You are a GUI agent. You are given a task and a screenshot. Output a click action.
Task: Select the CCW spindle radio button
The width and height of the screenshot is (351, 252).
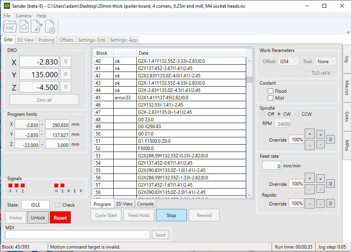(297, 114)
